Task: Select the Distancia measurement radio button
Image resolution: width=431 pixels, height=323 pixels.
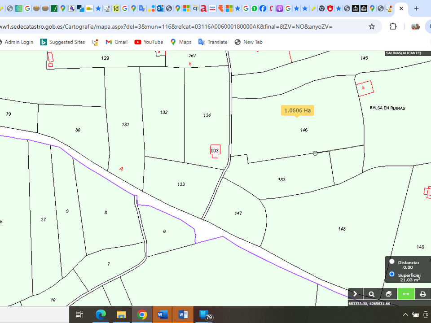Action: (392, 262)
